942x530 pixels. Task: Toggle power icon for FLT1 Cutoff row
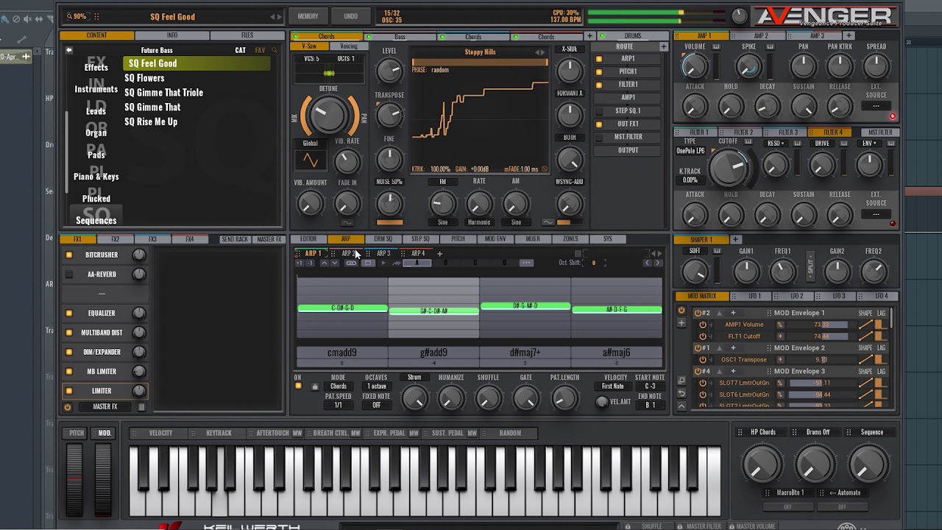pos(703,336)
